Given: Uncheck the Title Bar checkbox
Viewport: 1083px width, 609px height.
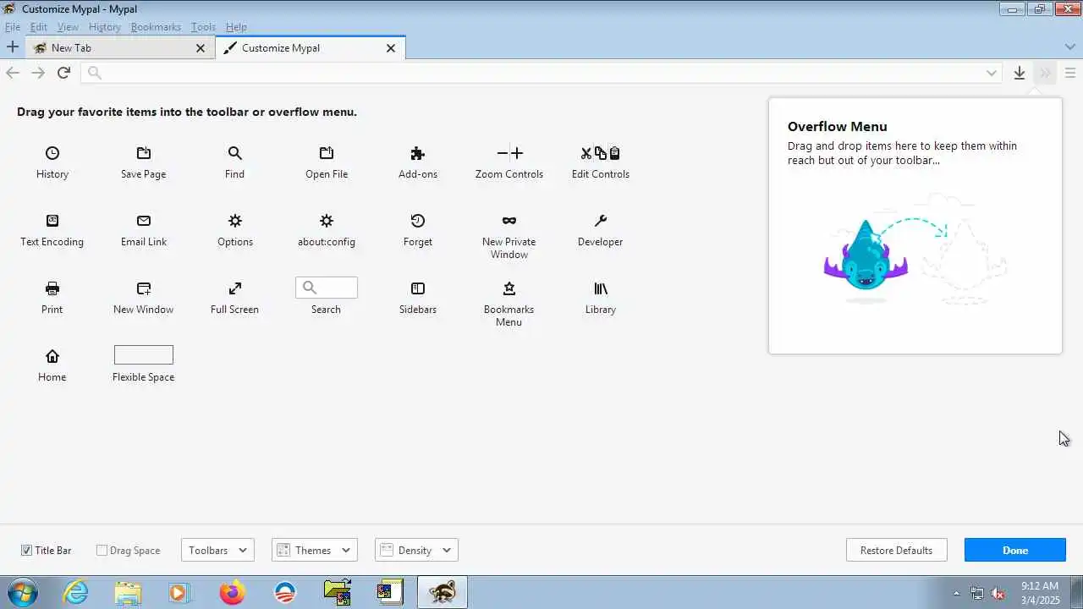Looking at the screenshot, I should [27, 551].
